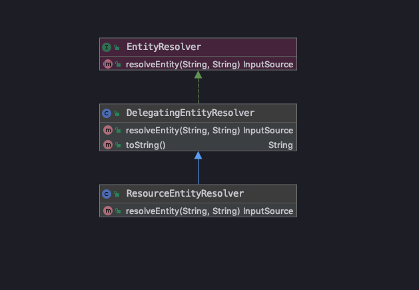Click public lock icon next to EntityResolver title
The height and width of the screenshot is (290, 419).
point(117,47)
